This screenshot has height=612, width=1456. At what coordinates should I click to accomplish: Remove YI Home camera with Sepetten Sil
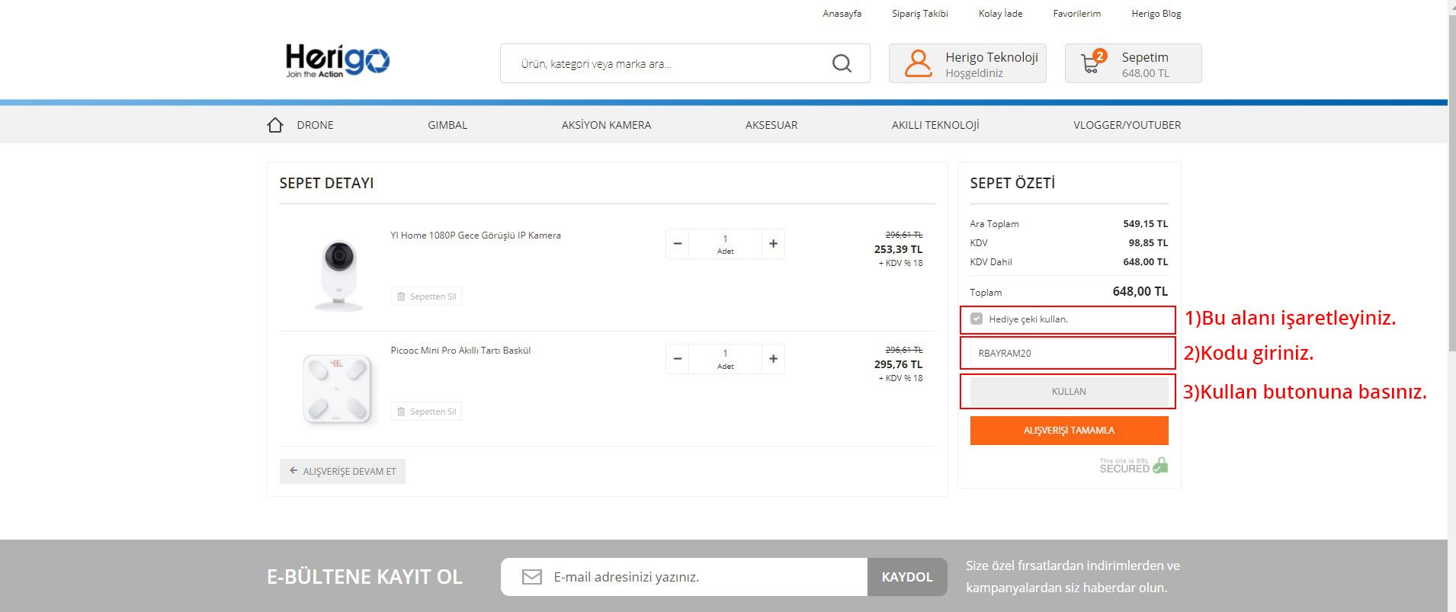pyautogui.click(x=426, y=296)
